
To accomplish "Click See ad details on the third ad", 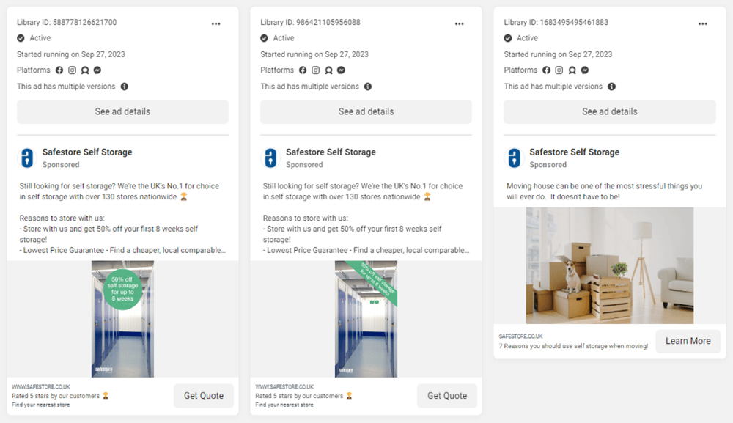I will click(x=610, y=111).
